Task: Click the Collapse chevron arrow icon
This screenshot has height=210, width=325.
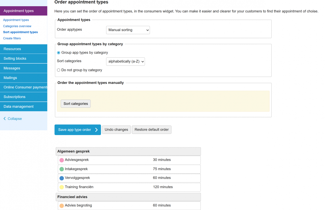Action: pos(5,119)
